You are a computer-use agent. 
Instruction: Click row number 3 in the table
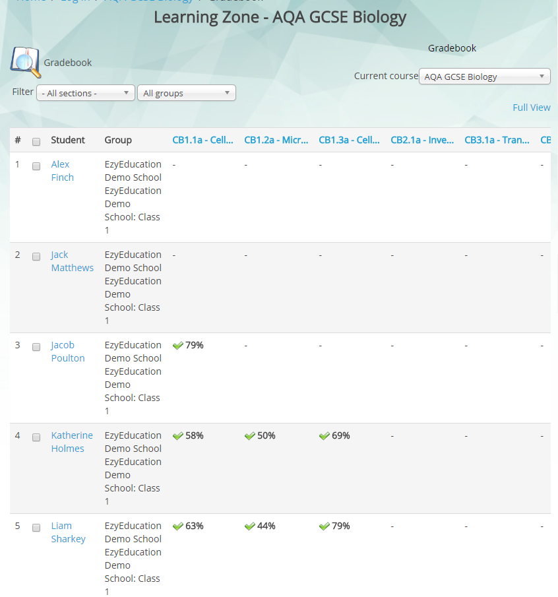tap(18, 345)
